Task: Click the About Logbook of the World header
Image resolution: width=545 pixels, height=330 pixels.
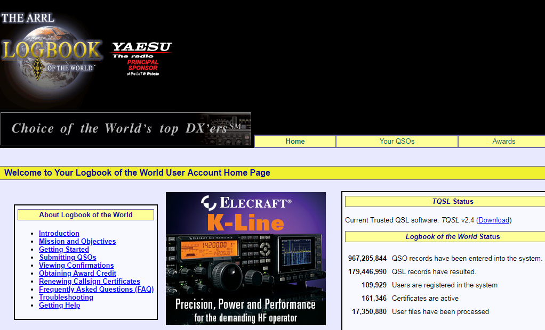Action: 86,215
